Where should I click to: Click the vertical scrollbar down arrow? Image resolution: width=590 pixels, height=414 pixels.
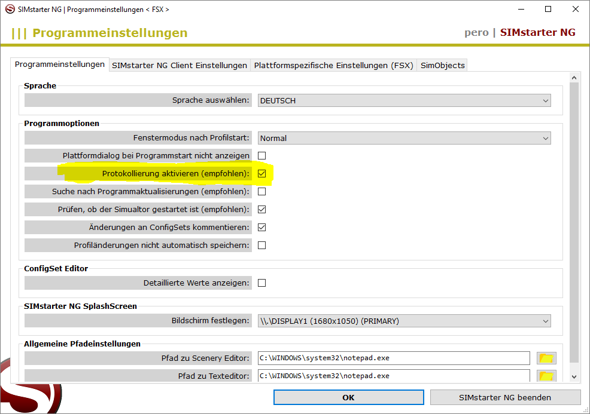click(574, 376)
